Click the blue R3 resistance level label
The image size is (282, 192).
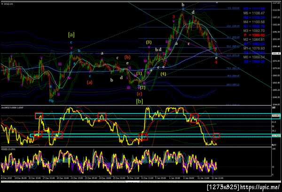[254, 8]
